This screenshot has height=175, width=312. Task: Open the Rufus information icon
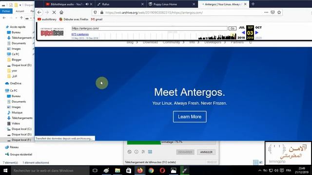coord(136,152)
